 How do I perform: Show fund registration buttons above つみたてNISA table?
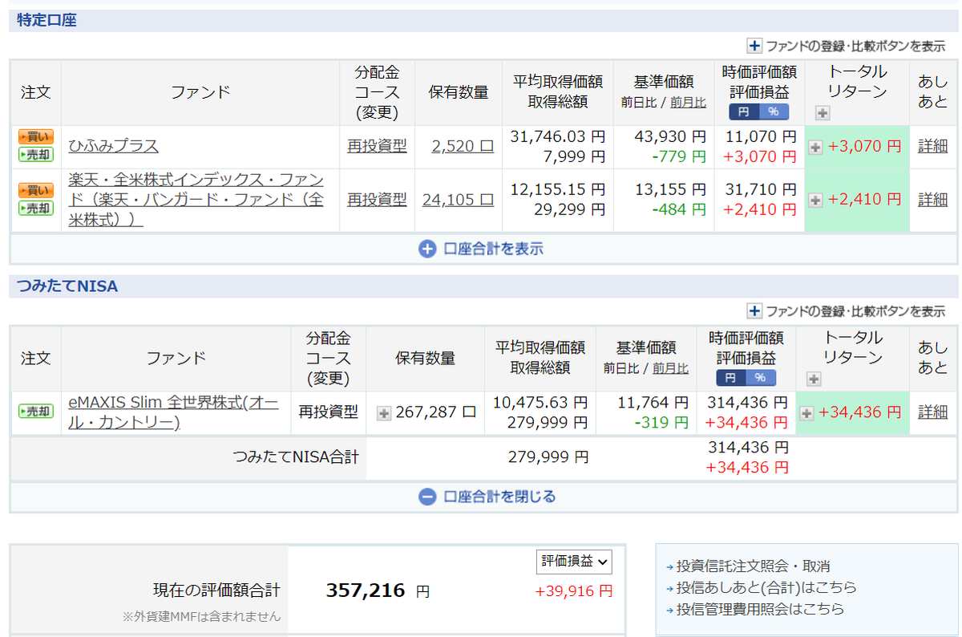click(x=847, y=311)
